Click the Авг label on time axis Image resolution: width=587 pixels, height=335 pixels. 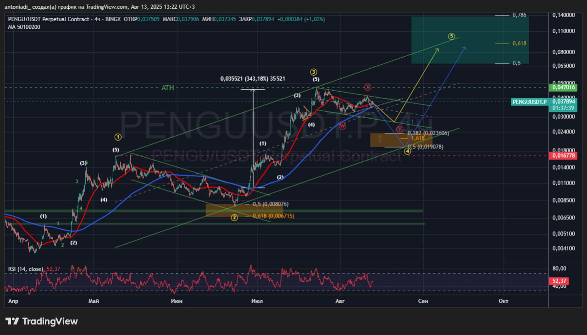point(340,301)
